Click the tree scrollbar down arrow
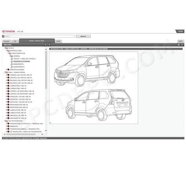Viewport: 186px width, 169px height. [46, 130]
